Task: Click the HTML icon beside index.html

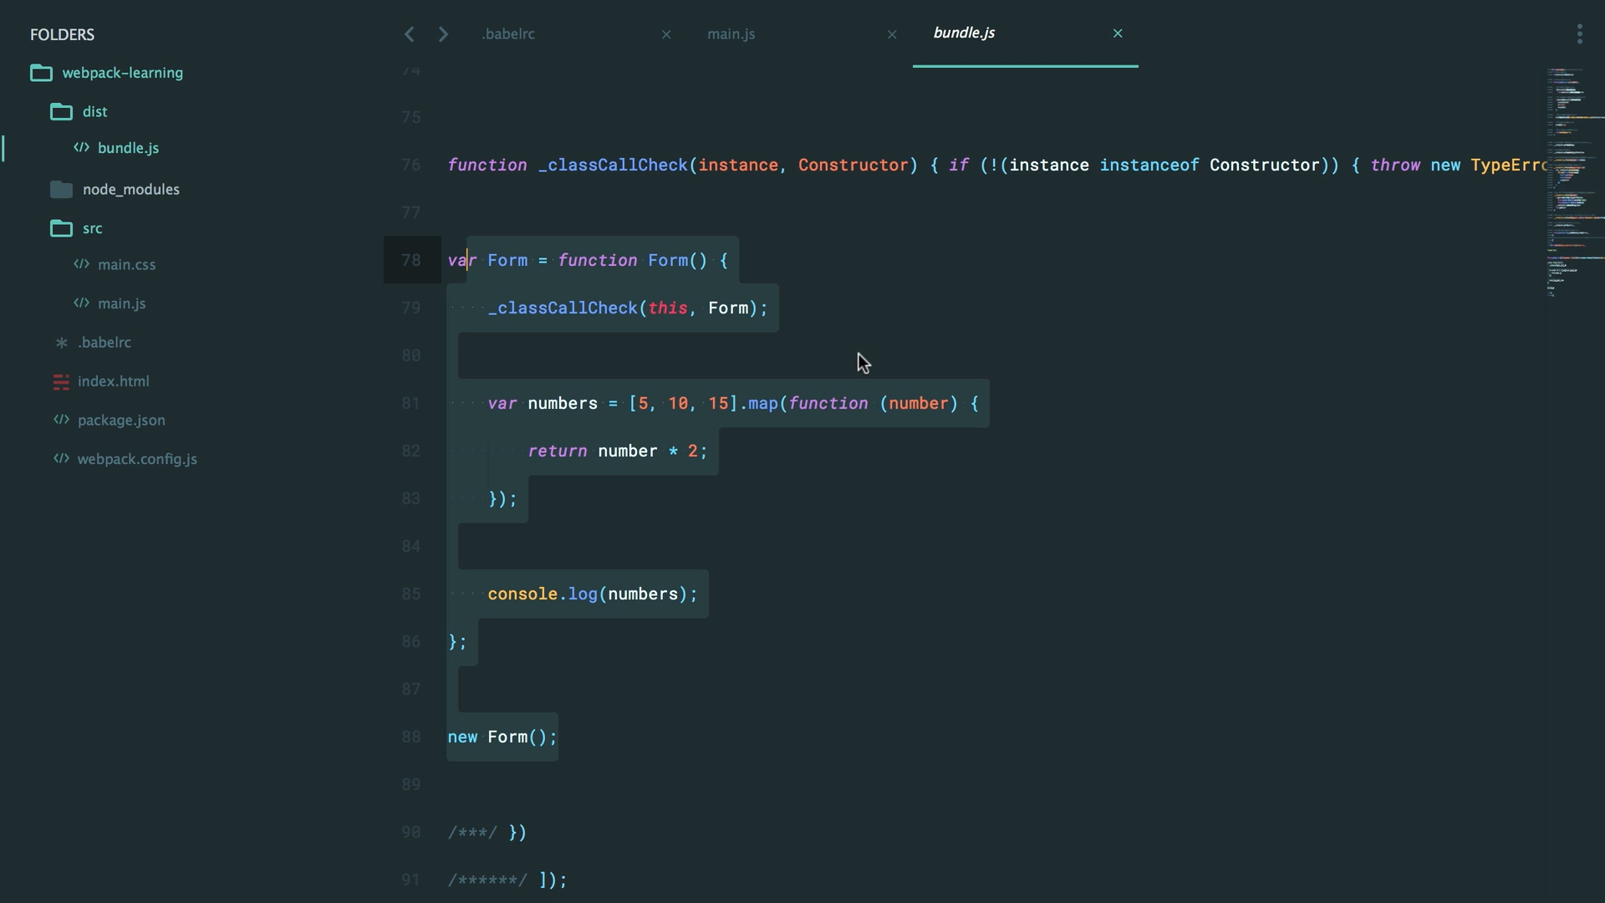Action: [x=61, y=382]
